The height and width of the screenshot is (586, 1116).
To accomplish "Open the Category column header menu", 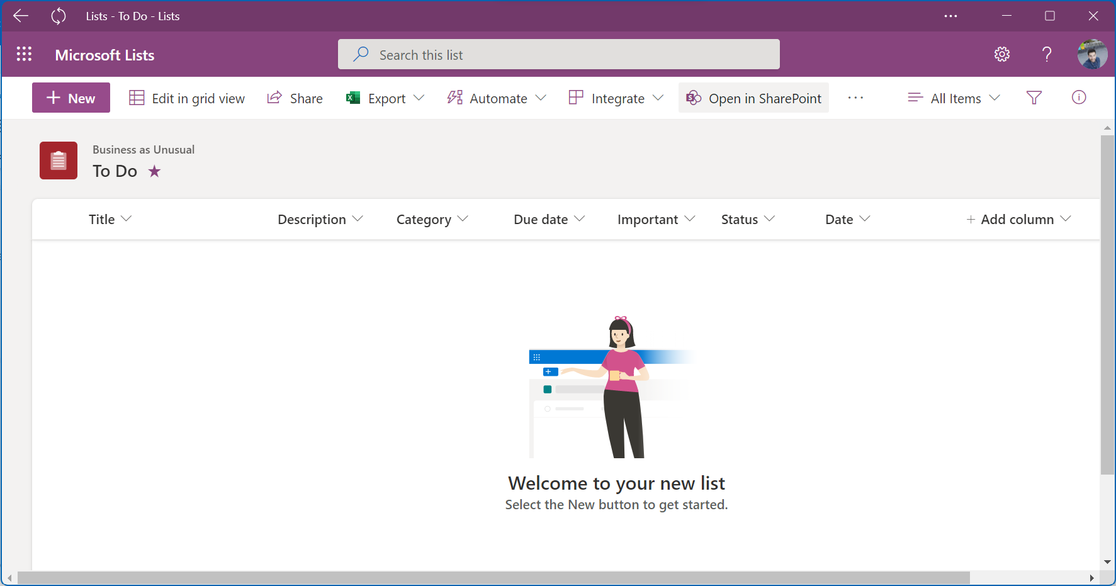I will 432,219.
